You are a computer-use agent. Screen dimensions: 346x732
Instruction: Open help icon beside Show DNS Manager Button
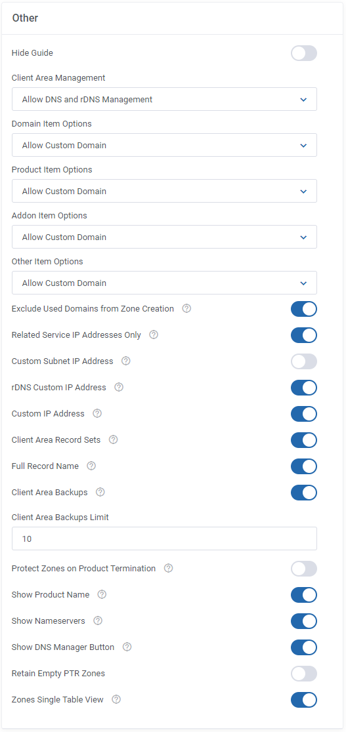tap(127, 647)
